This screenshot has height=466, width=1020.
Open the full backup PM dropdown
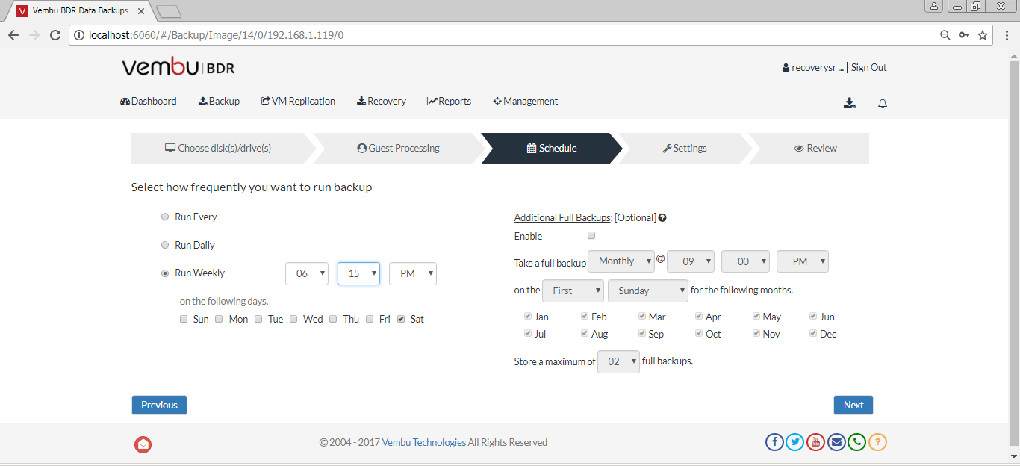click(x=803, y=261)
